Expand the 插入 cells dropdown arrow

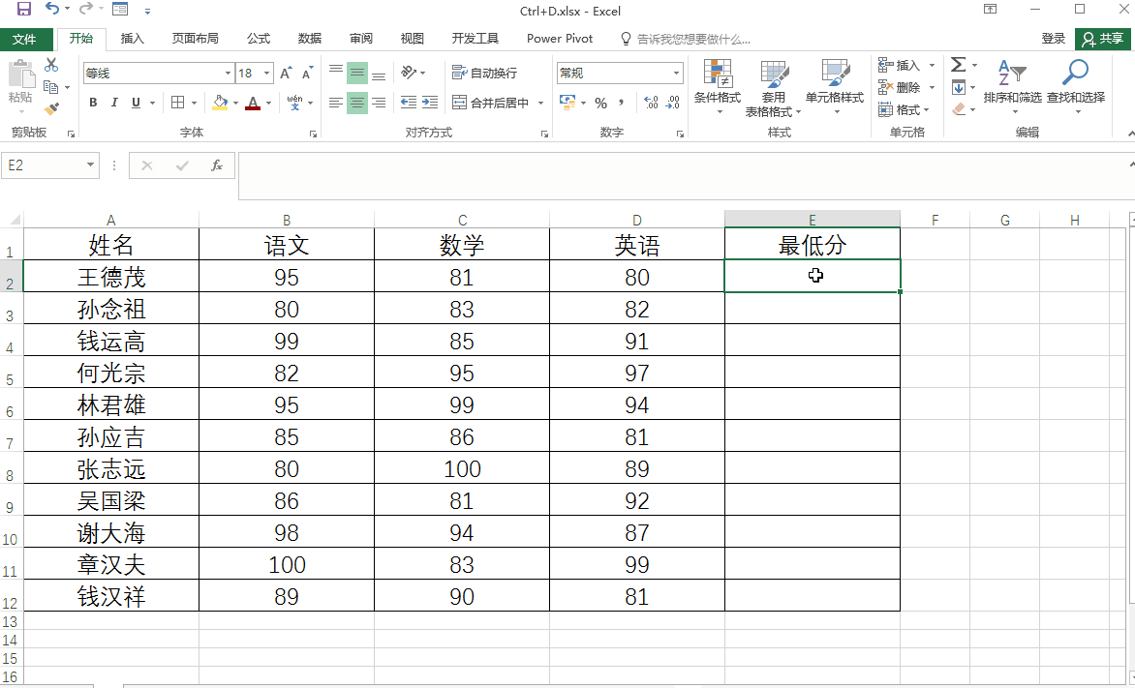[932, 65]
